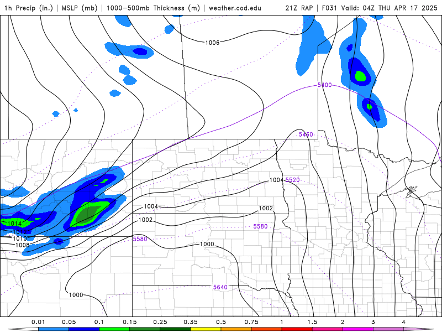Click the light blue 0.01 legend swatch
Image resolution: width=442 pixels, height=332 pixels.
[53, 329]
